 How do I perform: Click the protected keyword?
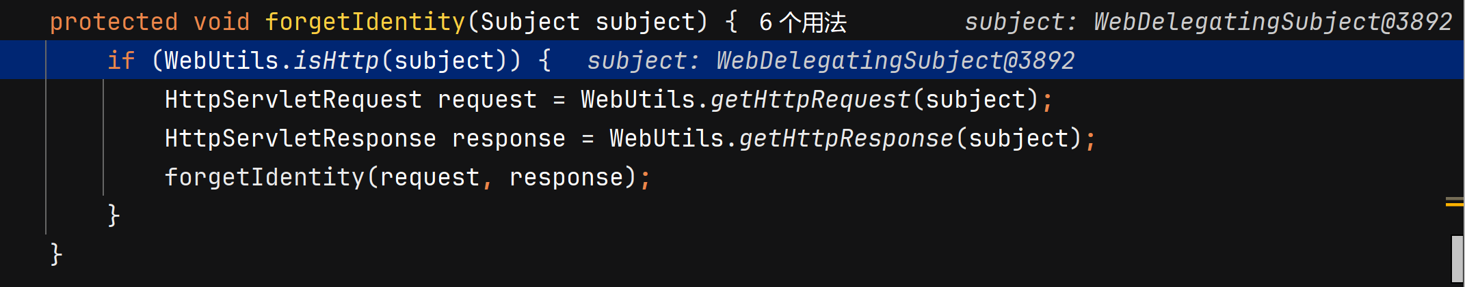coord(114,22)
